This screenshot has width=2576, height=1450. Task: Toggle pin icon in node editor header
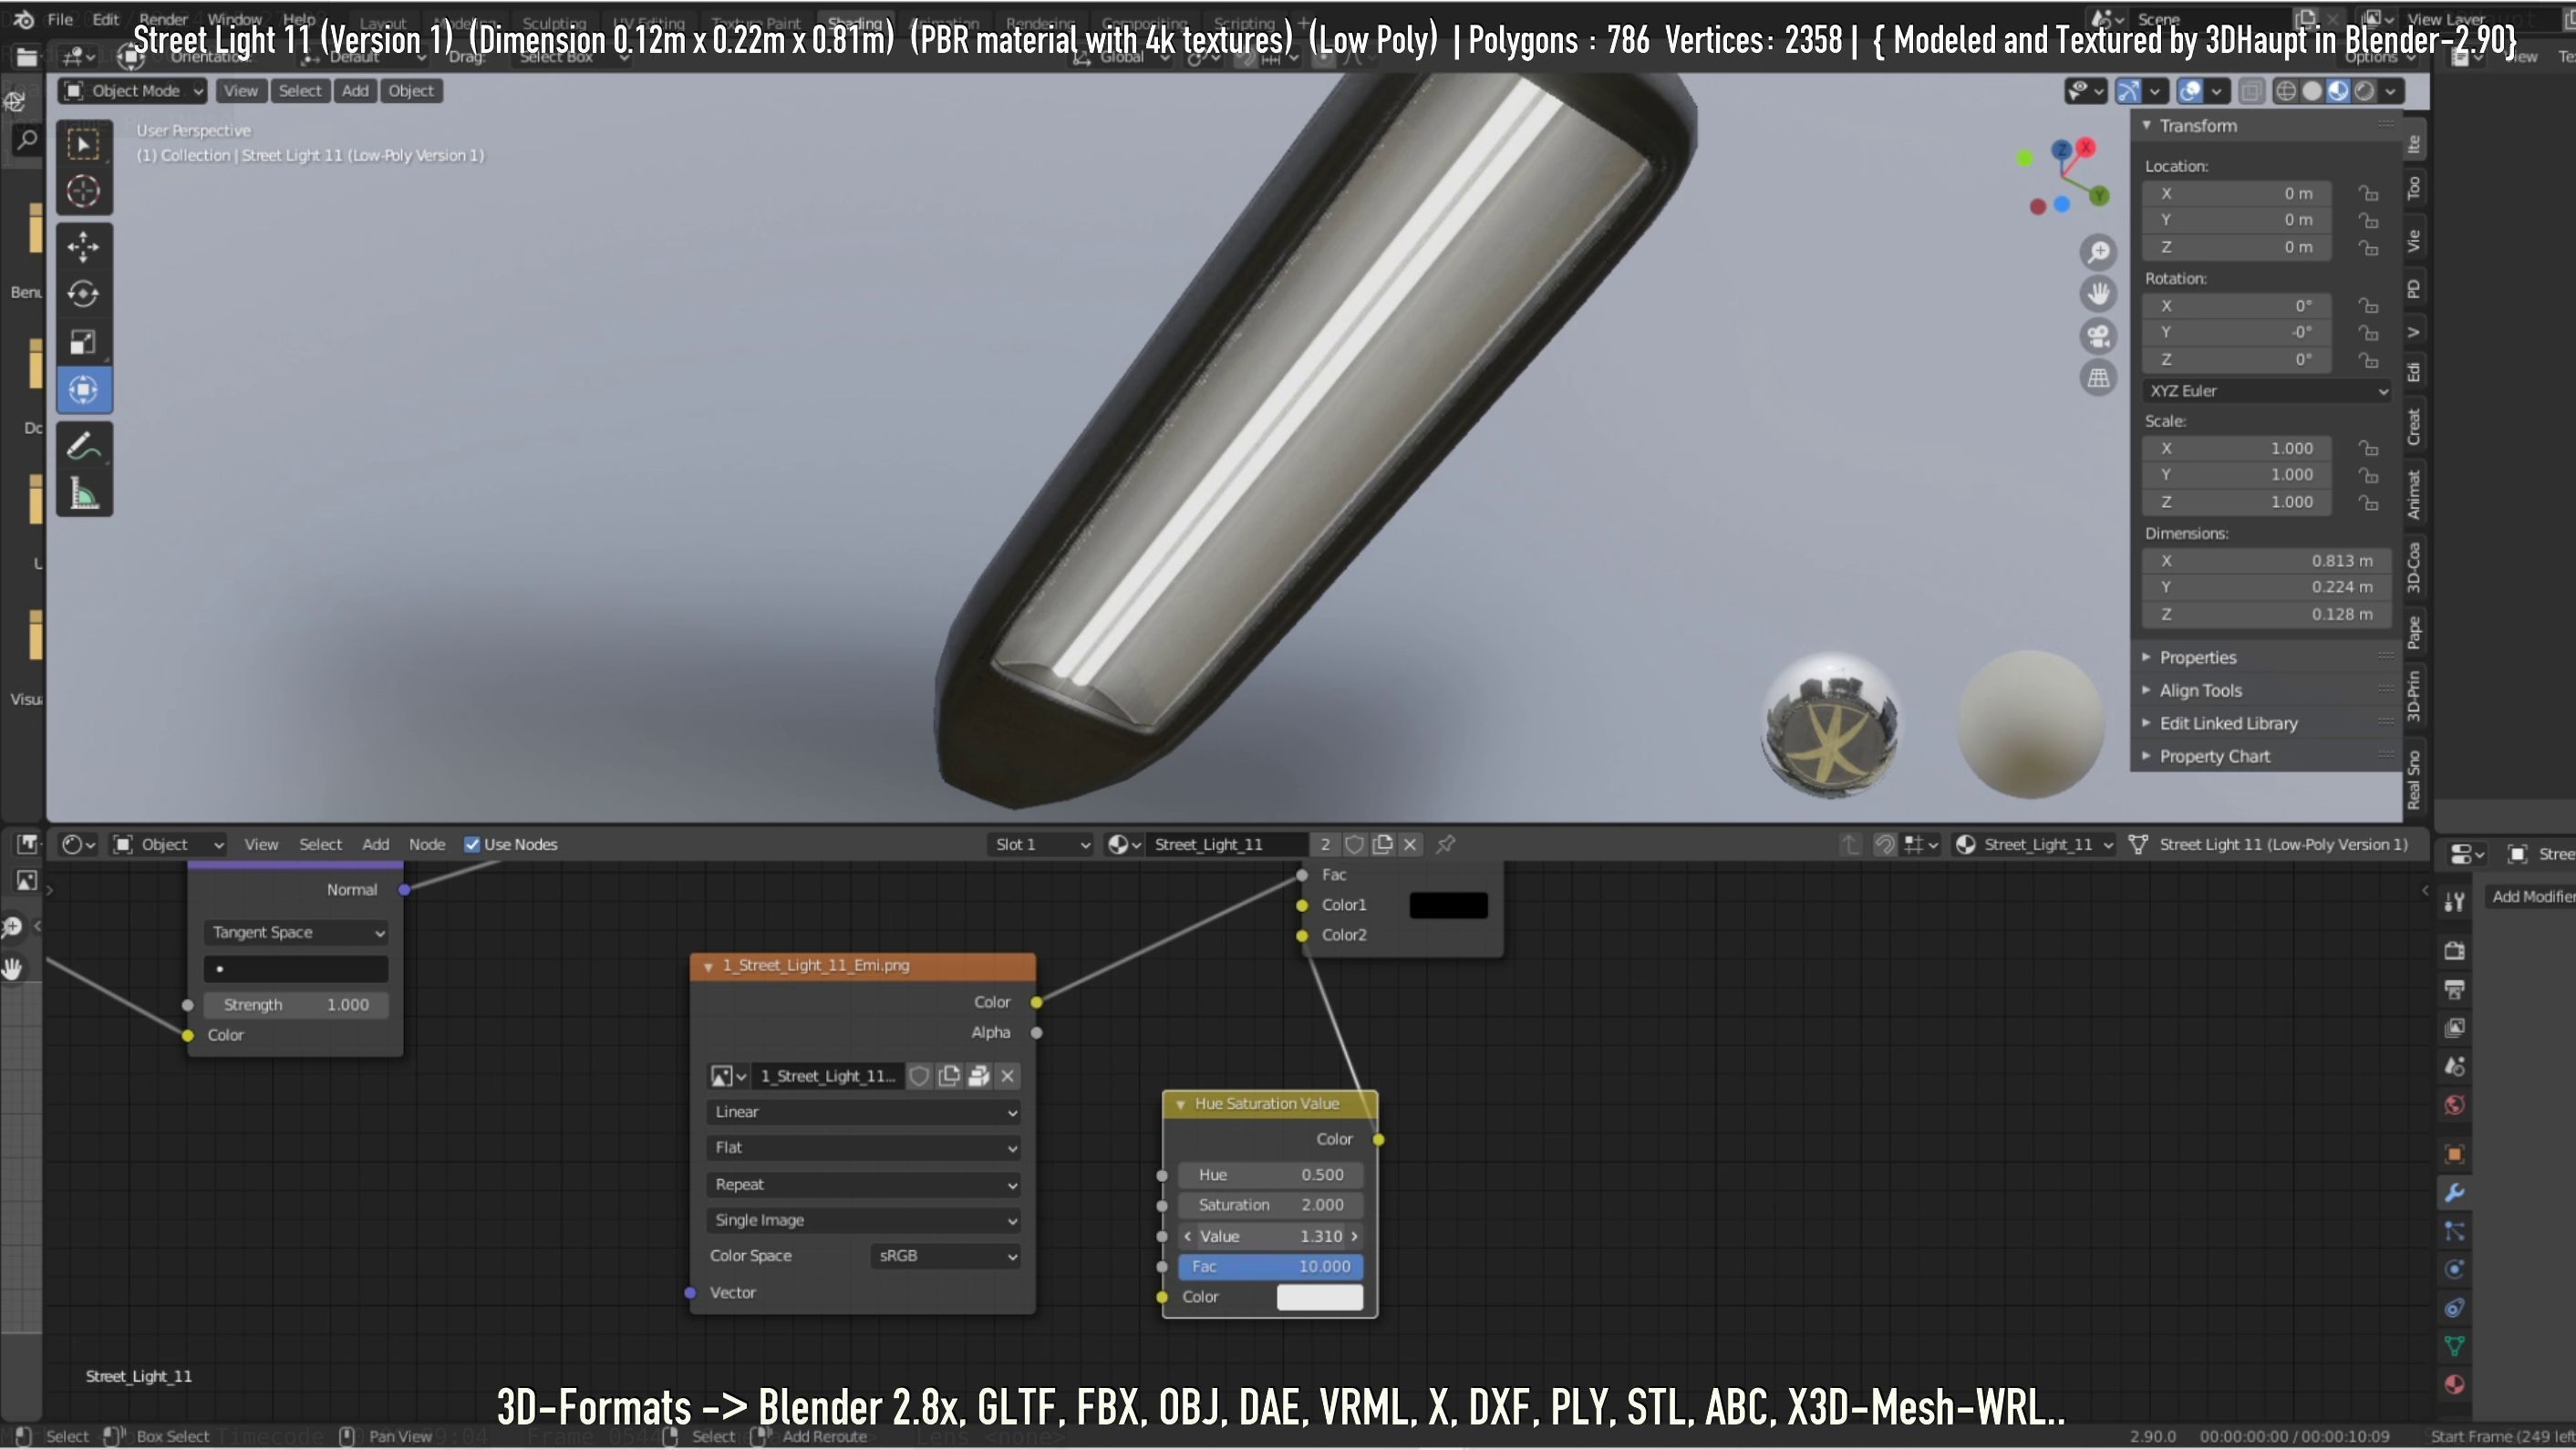[1445, 844]
